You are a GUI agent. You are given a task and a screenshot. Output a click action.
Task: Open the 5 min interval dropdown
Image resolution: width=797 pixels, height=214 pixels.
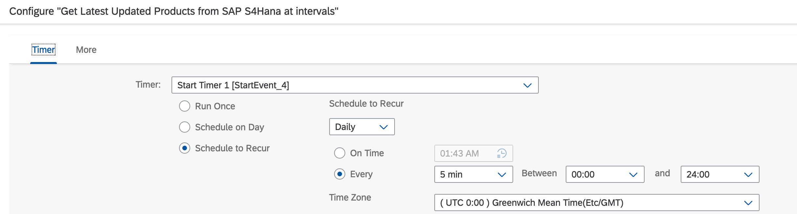[473, 174]
